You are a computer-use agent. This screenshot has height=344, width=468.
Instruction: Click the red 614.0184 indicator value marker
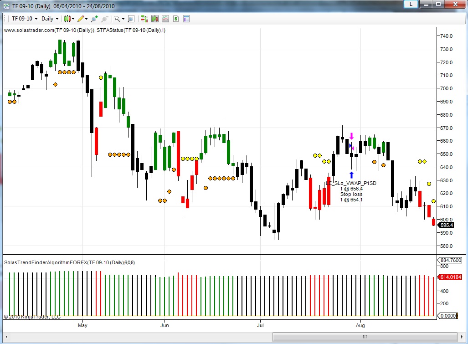click(x=450, y=277)
